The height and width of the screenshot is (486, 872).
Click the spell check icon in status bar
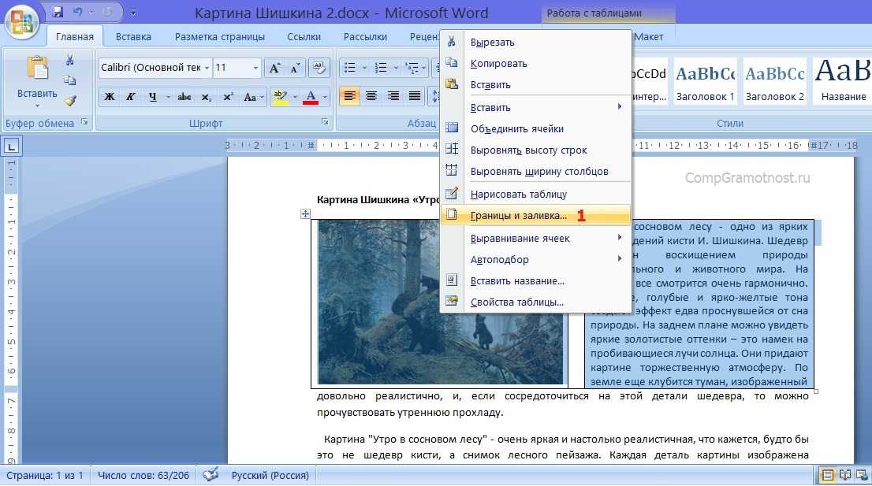211,475
